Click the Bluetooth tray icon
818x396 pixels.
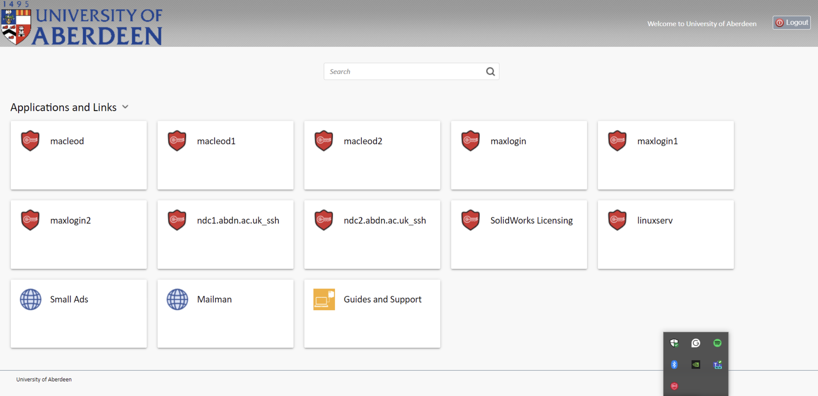[674, 364]
